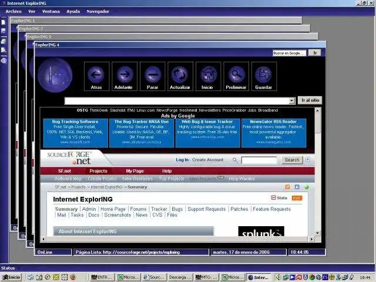This screenshot has width=376, height=282.
Task: Bring the ExplorING 1 window to front
Action: pyautogui.click(x=156, y=21)
